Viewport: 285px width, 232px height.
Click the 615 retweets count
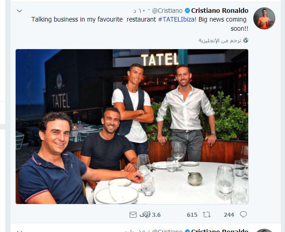[192, 215]
